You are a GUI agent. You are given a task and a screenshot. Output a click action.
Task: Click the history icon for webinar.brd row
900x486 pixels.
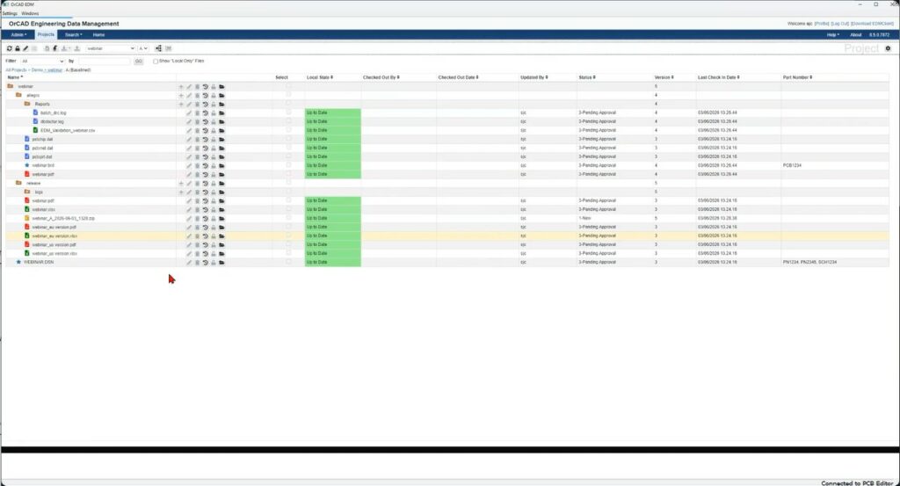(x=205, y=166)
